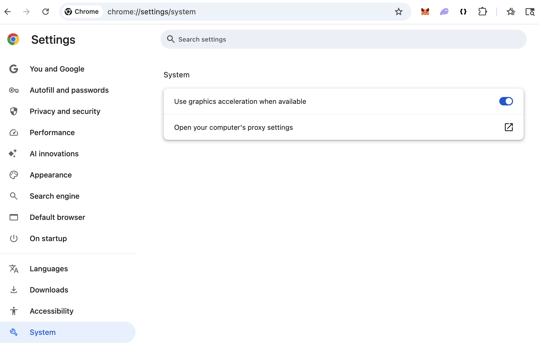539x346 pixels.
Task: Open the Downloads settings page
Action: (49, 290)
